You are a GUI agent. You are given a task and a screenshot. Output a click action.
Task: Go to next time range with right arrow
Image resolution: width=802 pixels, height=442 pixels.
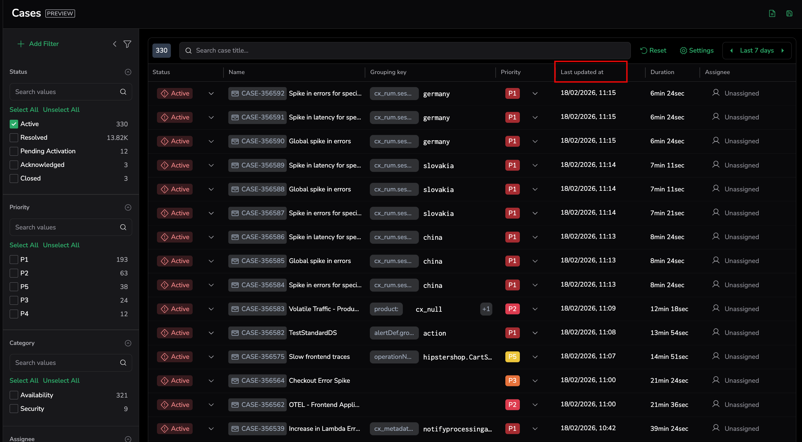[782, 50]
